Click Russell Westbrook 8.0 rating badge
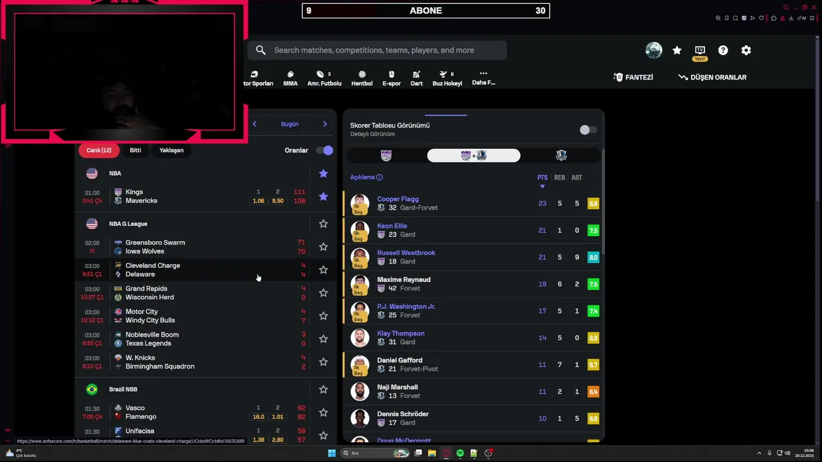Screen dimensions: 822x462 (593, 257)
